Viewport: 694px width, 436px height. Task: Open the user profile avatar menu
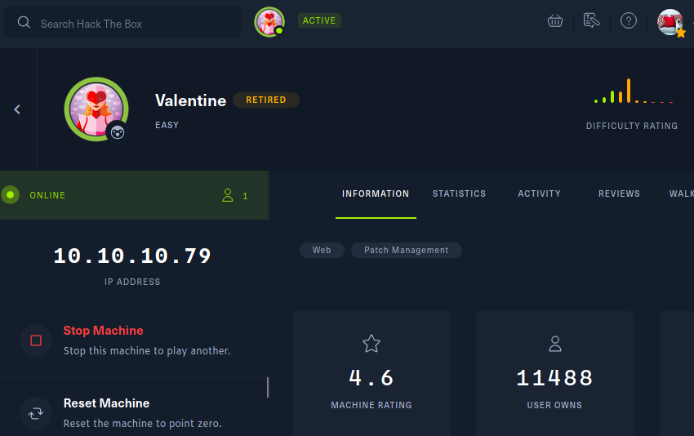tap(671, 22)
